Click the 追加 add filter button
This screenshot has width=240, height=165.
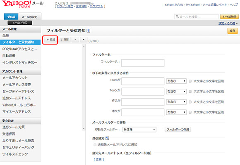coord(50,40)
